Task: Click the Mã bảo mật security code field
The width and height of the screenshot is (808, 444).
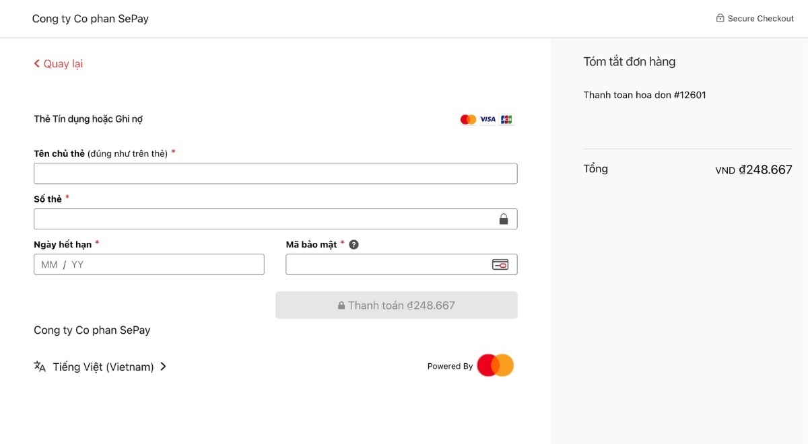Action: pyautogui.click(x=391, y=264)
